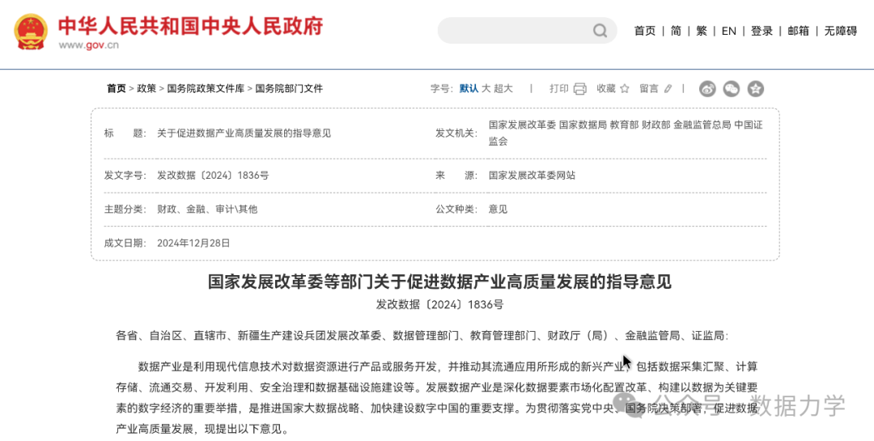Set font size to 默认
This screenshot has width=874, height=441.
point(469,88)
